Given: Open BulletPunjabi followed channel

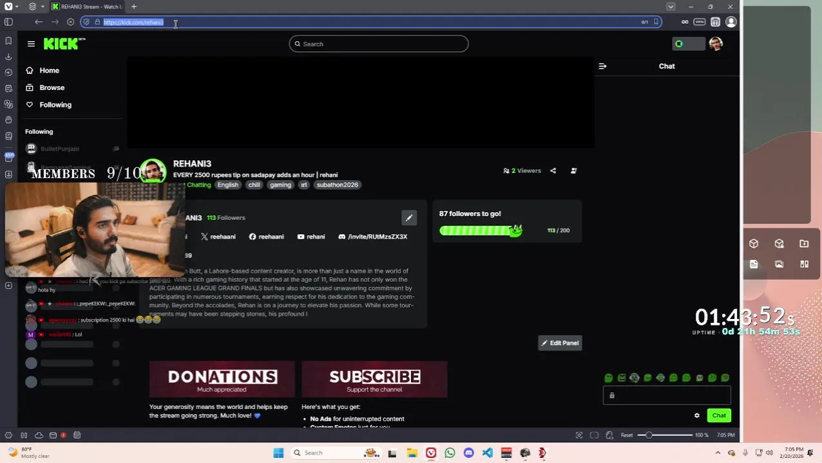Looking at the screenshot, I should coord(59,149).
